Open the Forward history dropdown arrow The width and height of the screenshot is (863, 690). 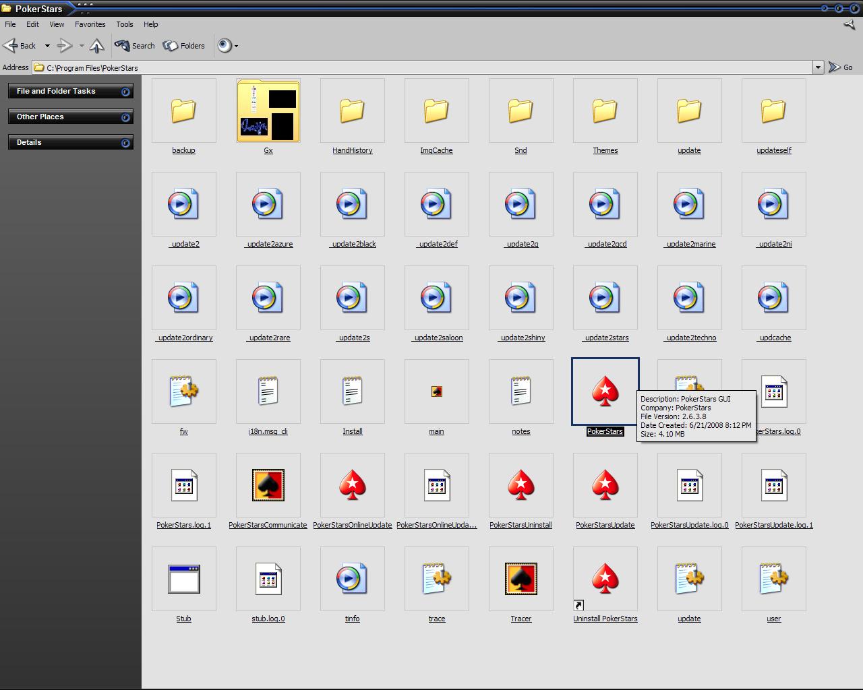pyautogui.click(x=82, y=46)
